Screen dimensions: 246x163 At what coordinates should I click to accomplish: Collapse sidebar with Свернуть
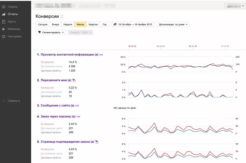[x=14, y=101]
